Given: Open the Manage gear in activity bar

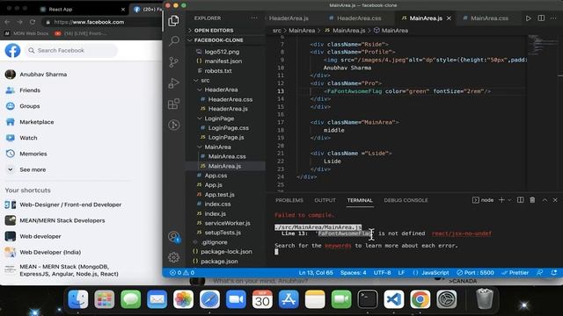Looking at the screenshot, I should [x=174, y=257].
